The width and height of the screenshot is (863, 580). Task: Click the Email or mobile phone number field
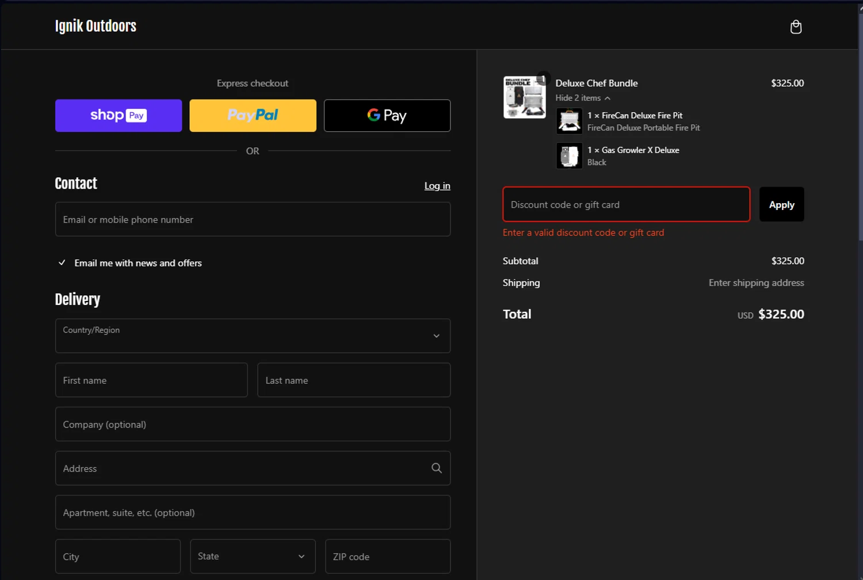click(x=253, y=219)
